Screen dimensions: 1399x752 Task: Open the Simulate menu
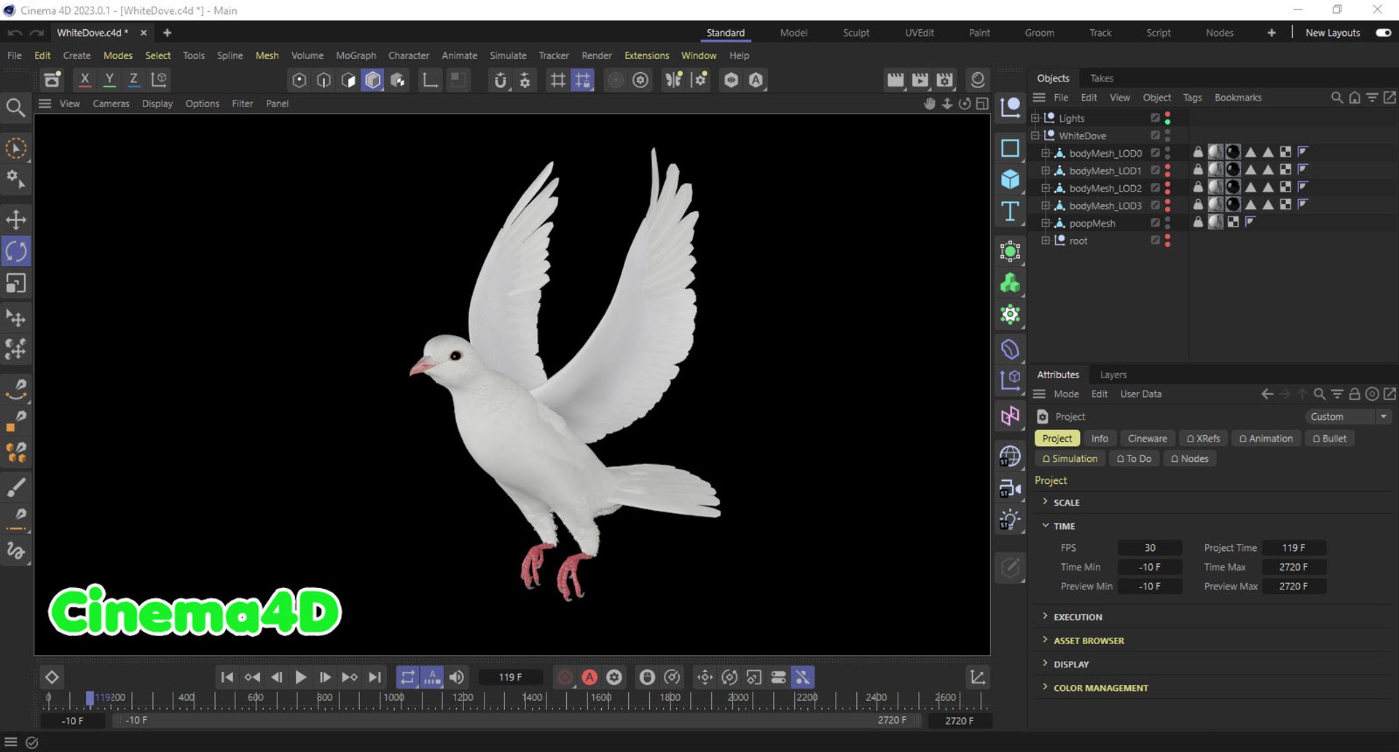coord(508,55)
